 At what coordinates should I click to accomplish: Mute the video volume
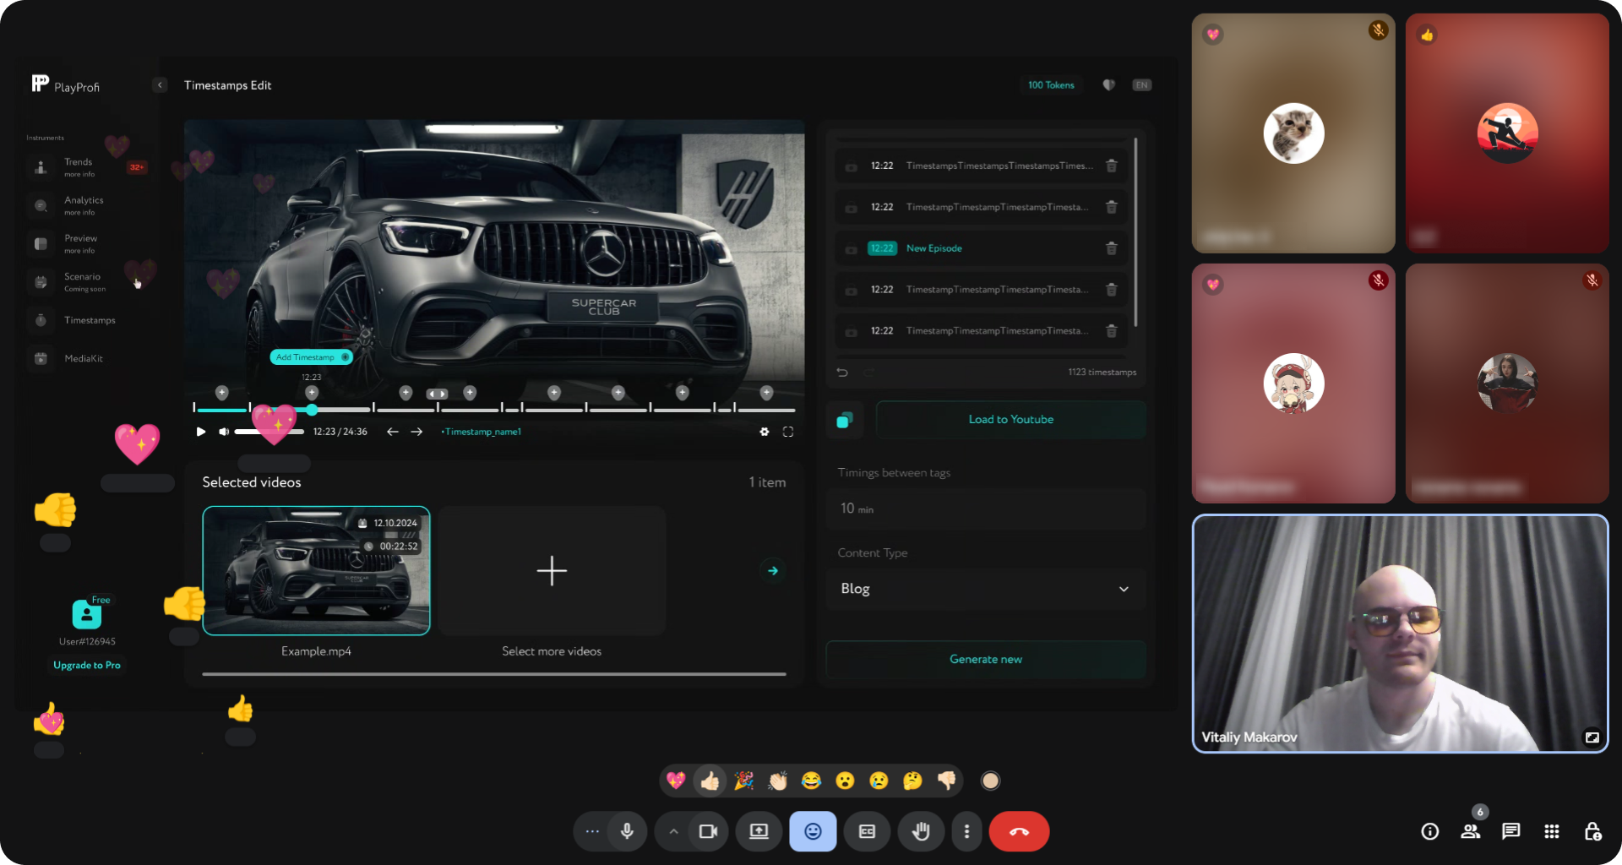[x=223, y=432]
